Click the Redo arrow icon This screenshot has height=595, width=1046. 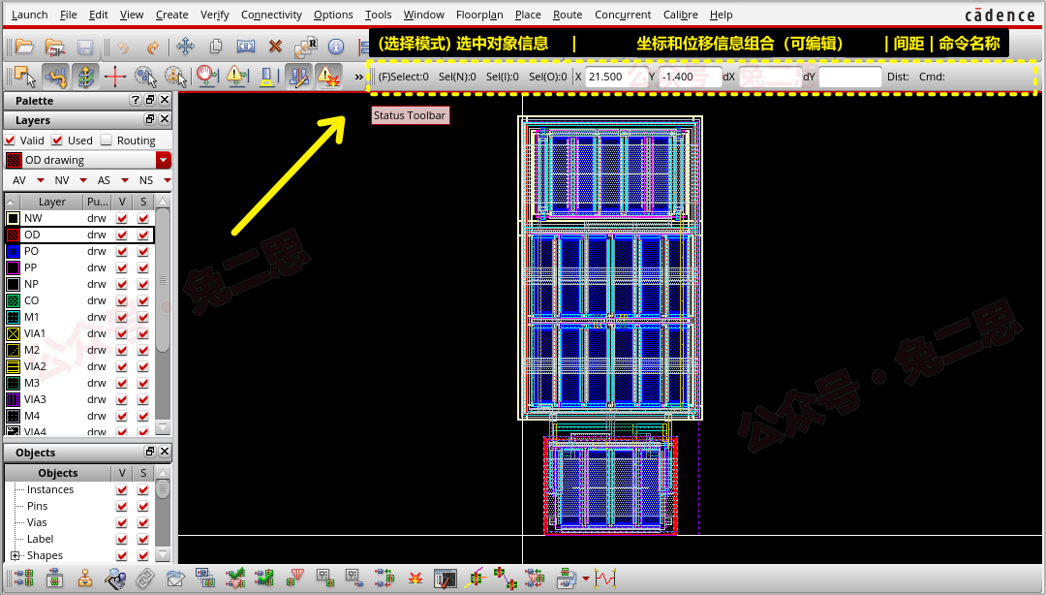153,47
